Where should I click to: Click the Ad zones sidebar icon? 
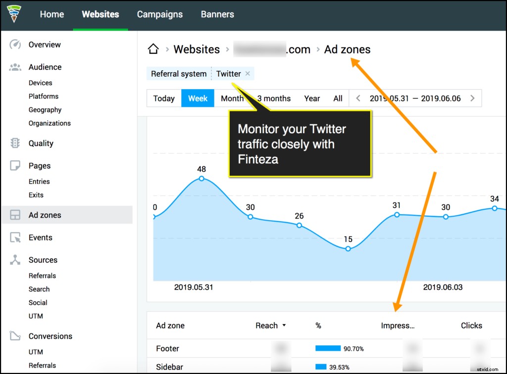click(x=15, y=215)
